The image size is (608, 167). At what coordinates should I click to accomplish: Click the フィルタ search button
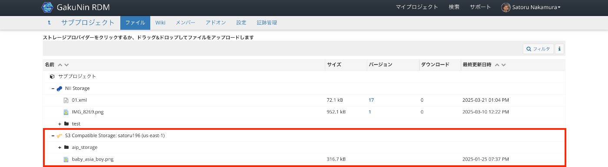click(538, 49)
